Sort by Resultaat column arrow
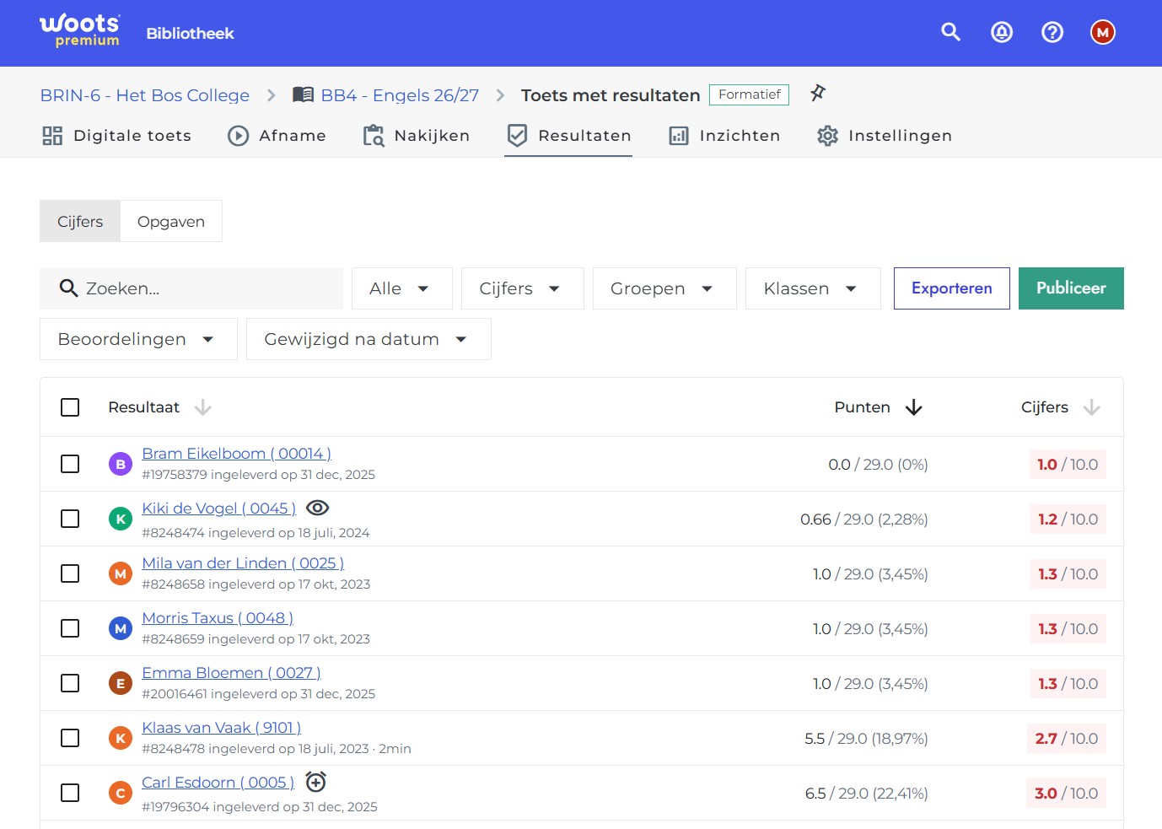This screenshot has width=1162, height=829. [x=202, y=407]
